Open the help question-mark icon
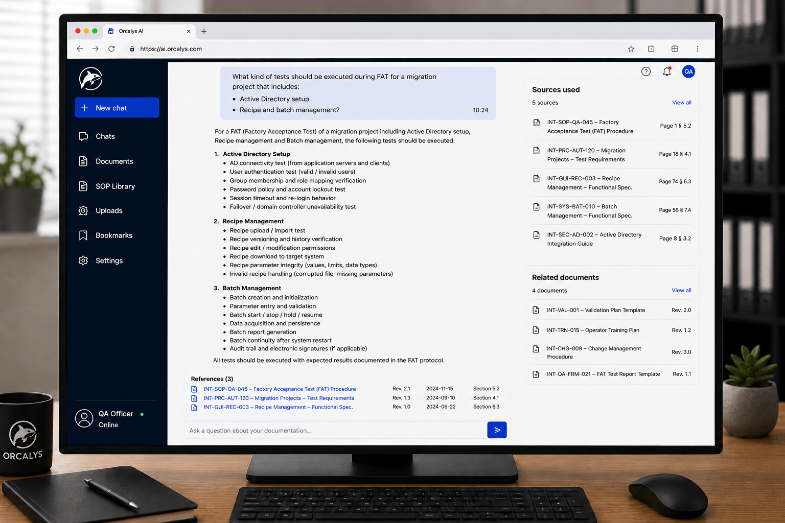 tap(646, 72)
